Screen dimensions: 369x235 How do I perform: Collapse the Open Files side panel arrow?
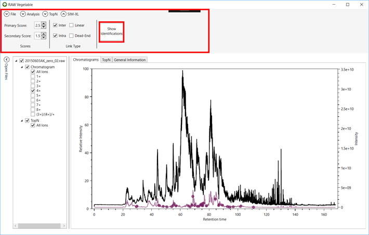[x=7, y=60]
